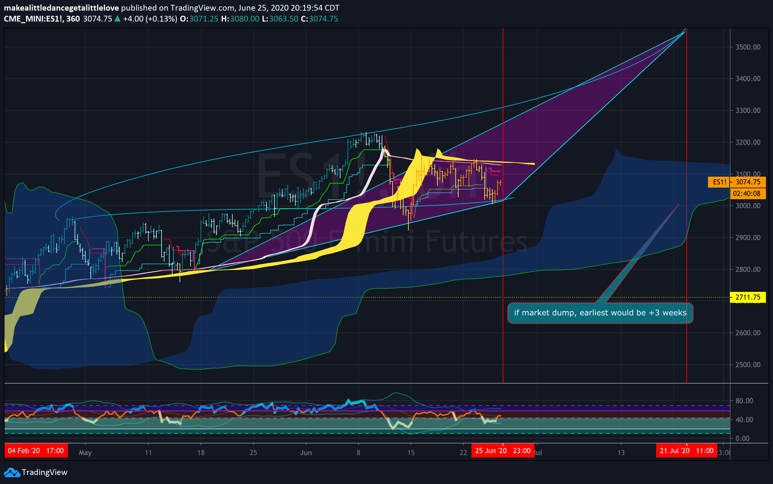Screen dimensions: 773x484
Task: Click the 2800.00 price axis label
Action: coord(748,269)
